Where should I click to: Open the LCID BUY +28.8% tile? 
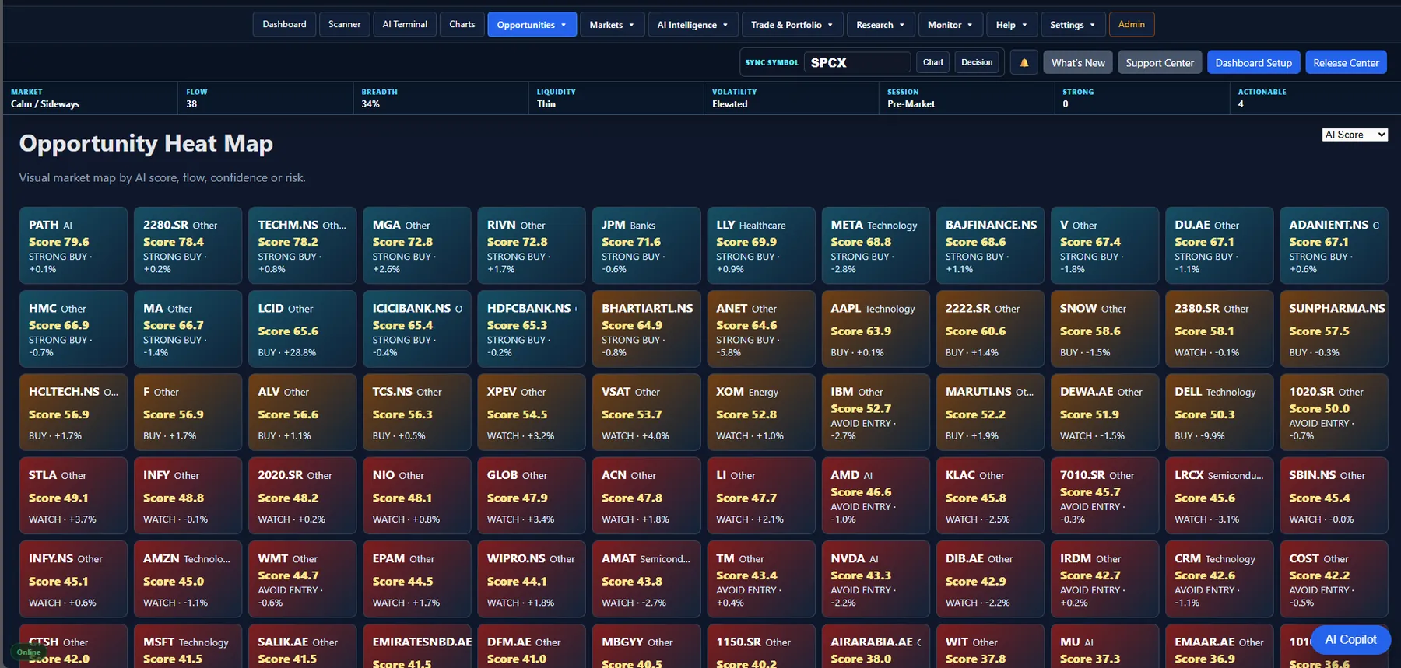pyautogui.click(x=302, y=328)
